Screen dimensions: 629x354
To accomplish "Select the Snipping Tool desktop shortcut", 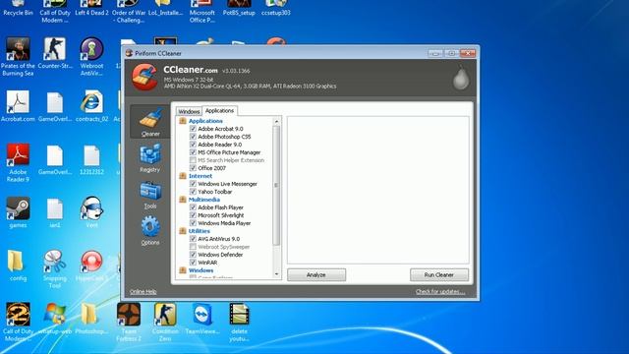I will (55, 268).
